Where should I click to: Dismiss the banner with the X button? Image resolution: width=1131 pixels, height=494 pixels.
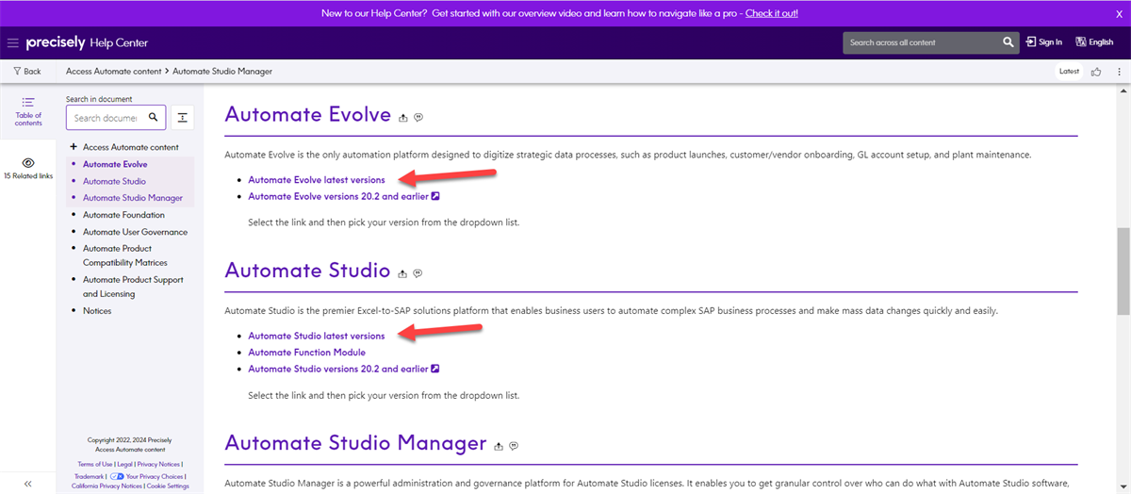(1119, 13)
